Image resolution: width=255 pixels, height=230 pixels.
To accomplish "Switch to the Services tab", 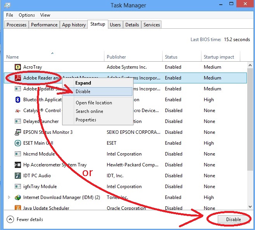I will 152,25.
